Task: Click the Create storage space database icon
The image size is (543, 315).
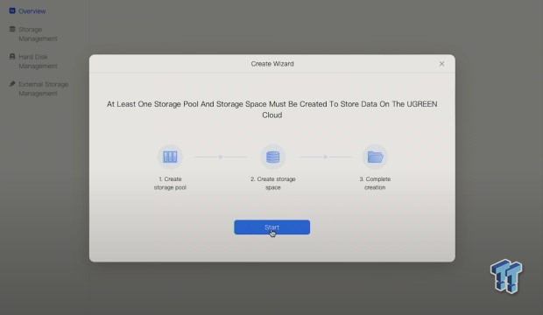Action: (x=273, y=157)
